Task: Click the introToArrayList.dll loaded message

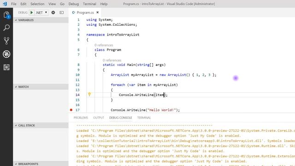Action: [186, 141]
